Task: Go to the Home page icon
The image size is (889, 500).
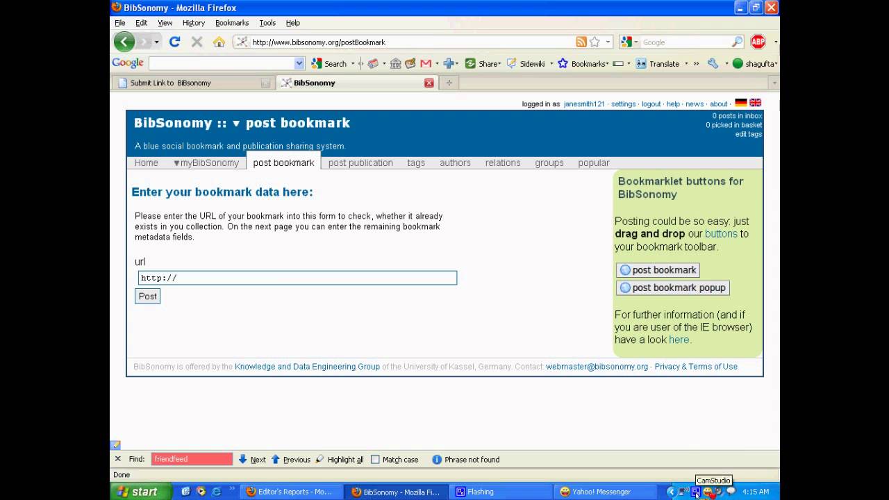Action: [219, 42]
